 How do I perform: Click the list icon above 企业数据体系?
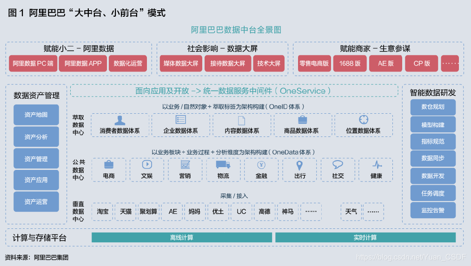pos(180,120)
